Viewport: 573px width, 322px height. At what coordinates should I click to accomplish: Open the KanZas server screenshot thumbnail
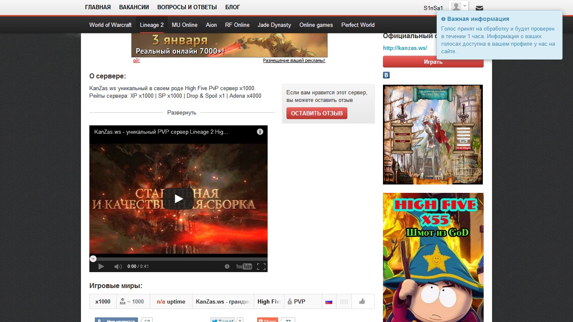pyautogui.click(x=433, y=135)
